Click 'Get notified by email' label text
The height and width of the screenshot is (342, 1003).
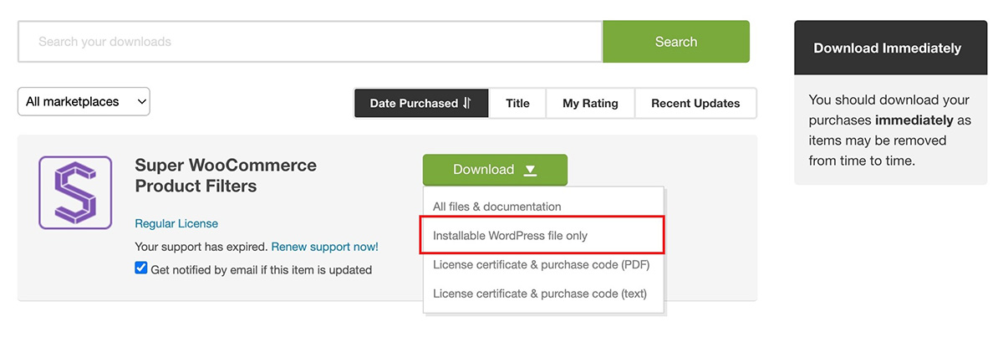(262, 270)
